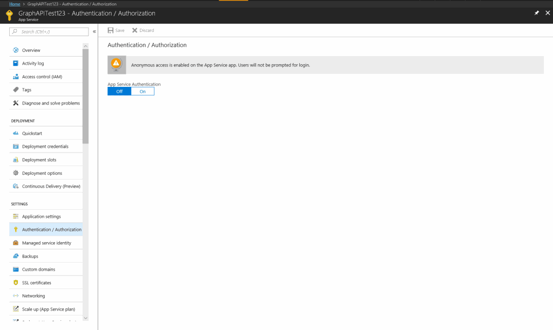The width and height of the screenshot is (553, 330).
Task: Click the Activity log icon
Action: (16, 64)
